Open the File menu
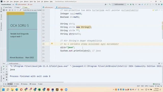163x92 pixels. 4,2
